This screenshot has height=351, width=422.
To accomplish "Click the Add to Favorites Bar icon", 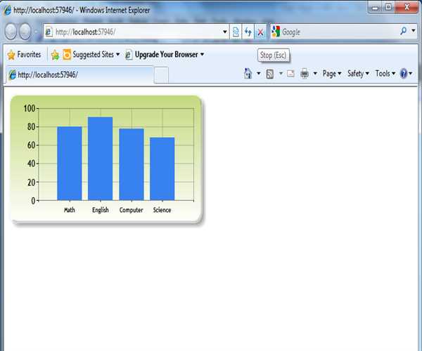I will click(55, 55).
